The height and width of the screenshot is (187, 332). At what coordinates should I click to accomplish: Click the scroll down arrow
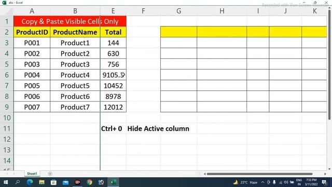(x=329, y=169)
